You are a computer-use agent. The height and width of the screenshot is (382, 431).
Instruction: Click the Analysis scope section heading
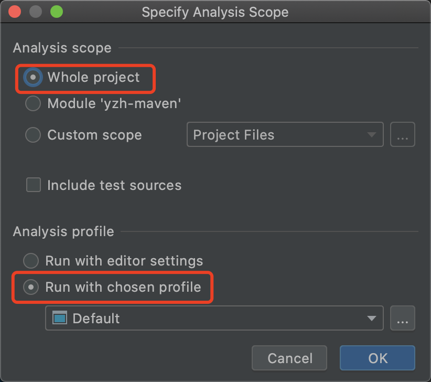tap(62, 48)
